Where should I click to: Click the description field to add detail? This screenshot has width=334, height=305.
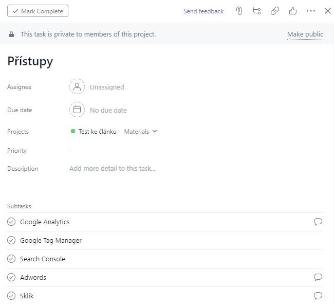tap(112, 169)
